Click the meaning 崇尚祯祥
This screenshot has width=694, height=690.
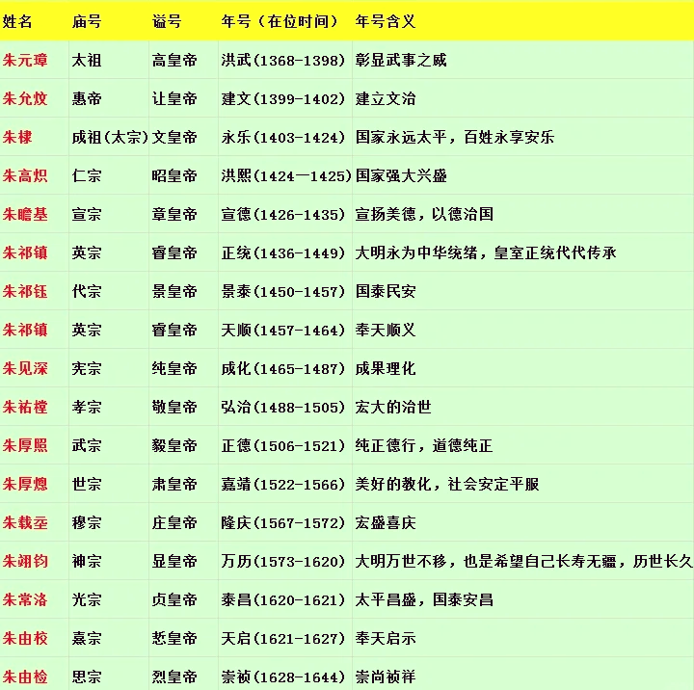coord(385,677)
